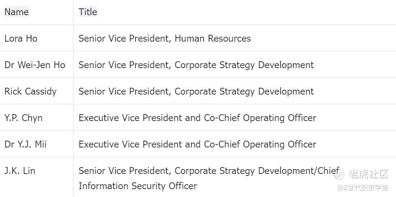Click the Name column header
Screen dimensions: 396x197
coord(17,12)
